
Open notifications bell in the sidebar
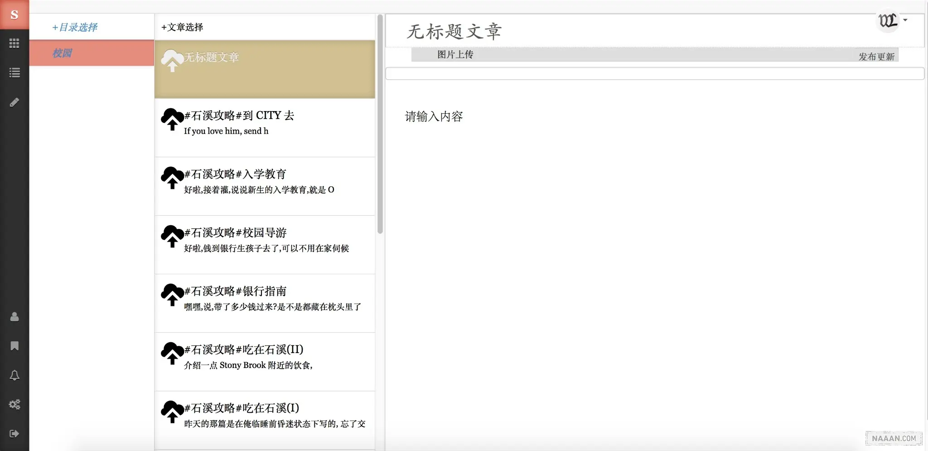(14, 375)
